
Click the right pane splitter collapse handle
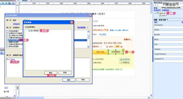tap(153, 49)
